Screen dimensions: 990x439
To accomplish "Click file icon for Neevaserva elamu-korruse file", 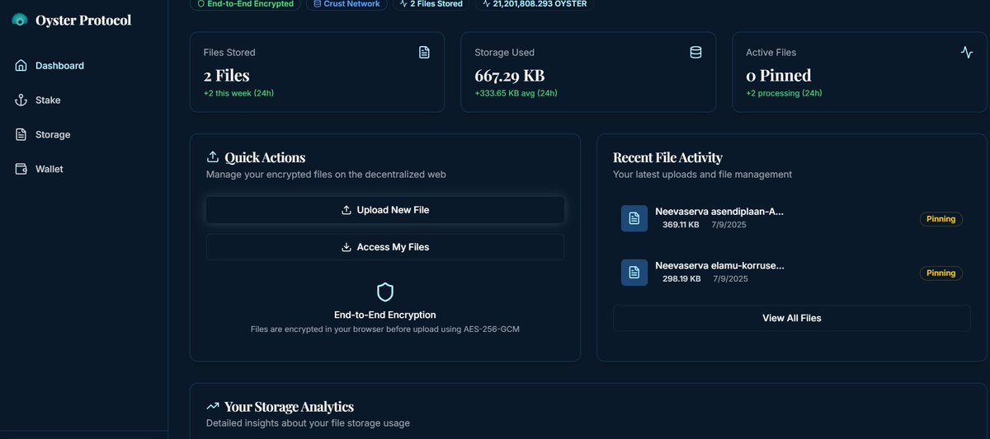I will point(634,273).
